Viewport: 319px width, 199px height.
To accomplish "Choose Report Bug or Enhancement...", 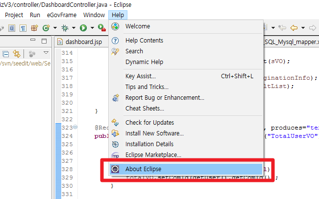I will pos(186,98).
